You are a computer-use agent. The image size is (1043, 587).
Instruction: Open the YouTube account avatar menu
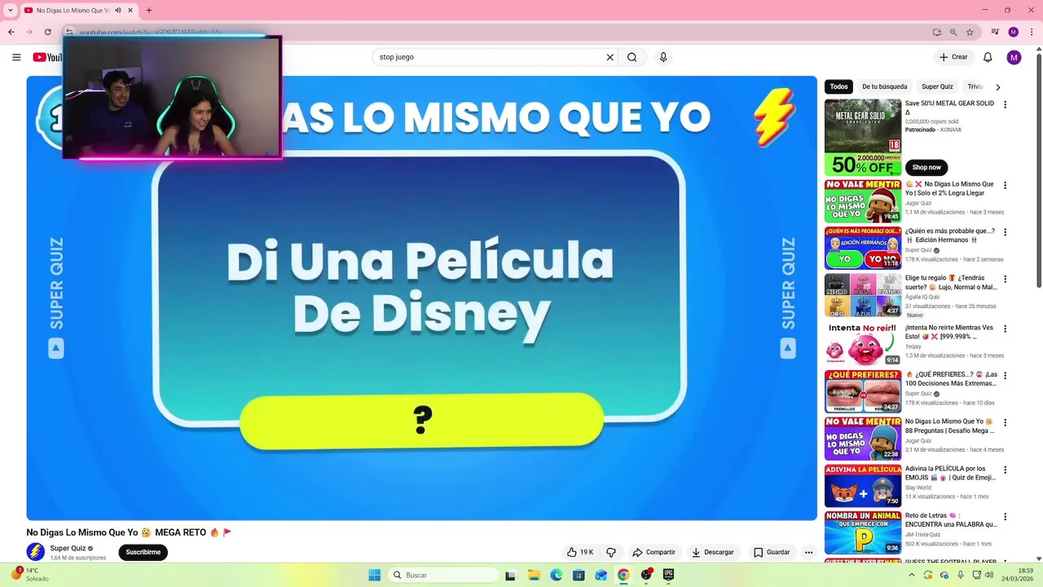click(x=1014, y=57)
